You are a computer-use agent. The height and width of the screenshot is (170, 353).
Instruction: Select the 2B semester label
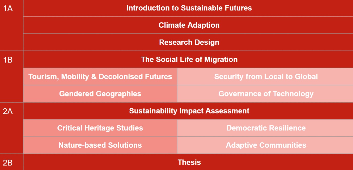point(8,163)
